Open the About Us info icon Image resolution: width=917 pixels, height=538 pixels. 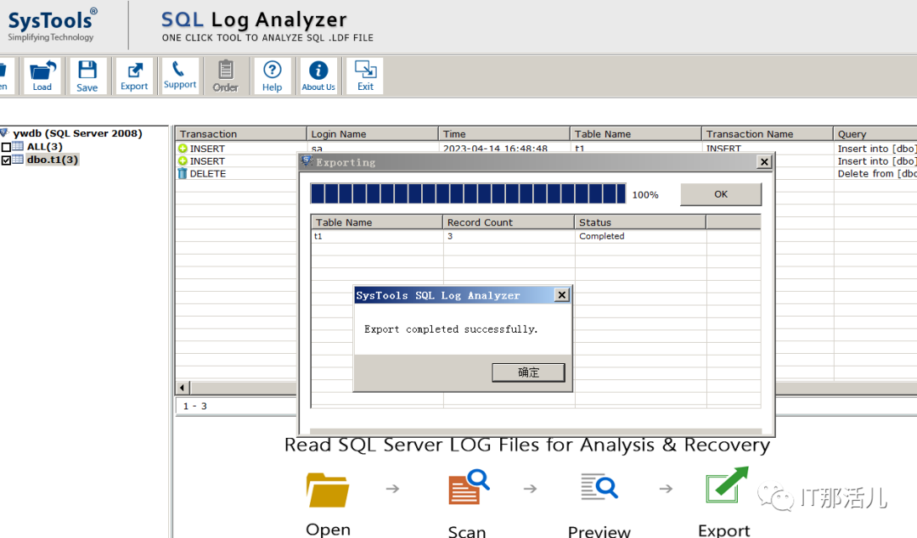(x=318, y=76)
